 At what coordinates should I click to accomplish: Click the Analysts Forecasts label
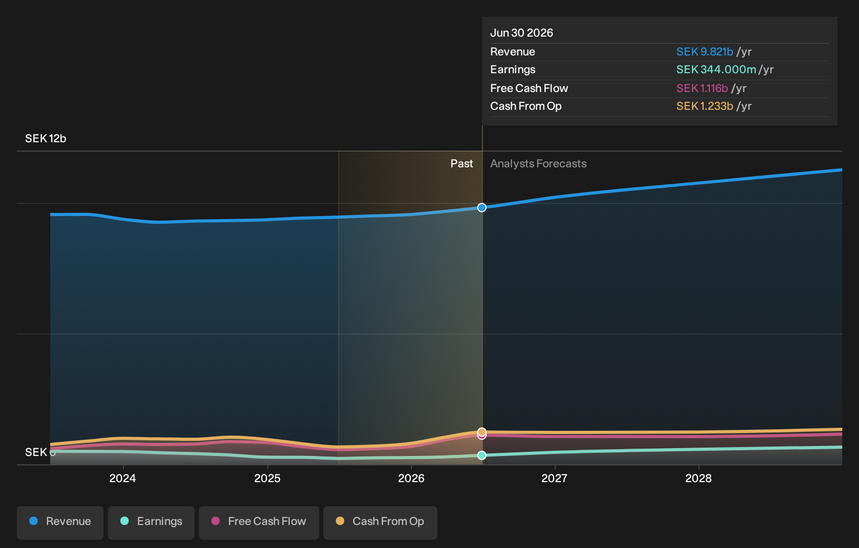(538, 164)
